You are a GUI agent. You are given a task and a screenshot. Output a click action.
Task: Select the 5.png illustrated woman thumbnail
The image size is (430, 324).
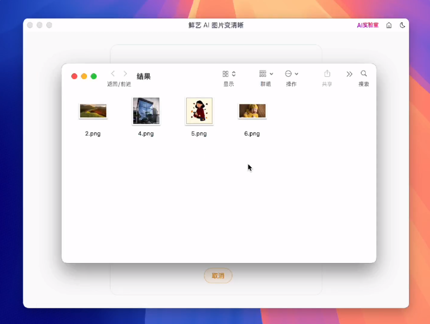pyautogui.click(x=199, y=111)
